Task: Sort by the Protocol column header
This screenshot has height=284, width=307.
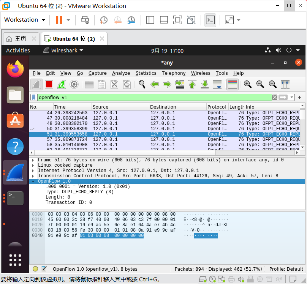Action: point(217,107)
